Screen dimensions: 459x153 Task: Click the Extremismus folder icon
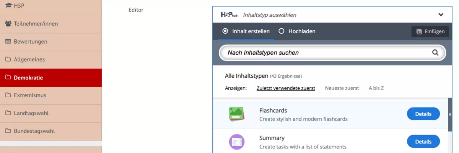8,95
